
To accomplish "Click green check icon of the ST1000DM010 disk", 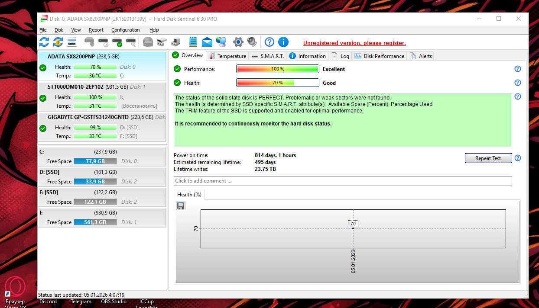I will (x=43, y=98).
